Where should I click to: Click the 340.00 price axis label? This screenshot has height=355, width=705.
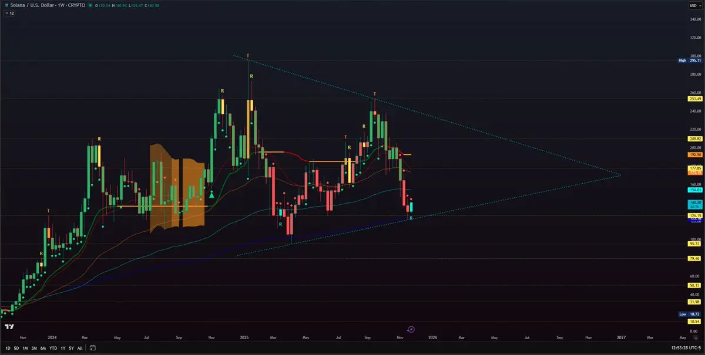pyautogui.click(x=695, y=19)
